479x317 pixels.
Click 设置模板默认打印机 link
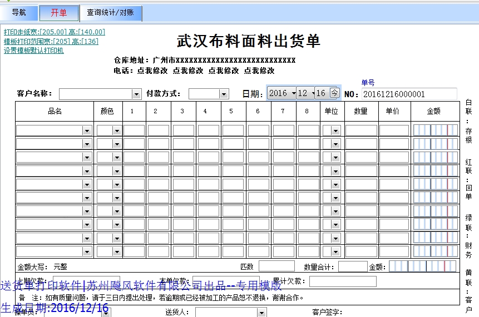(x=33, y=51)
